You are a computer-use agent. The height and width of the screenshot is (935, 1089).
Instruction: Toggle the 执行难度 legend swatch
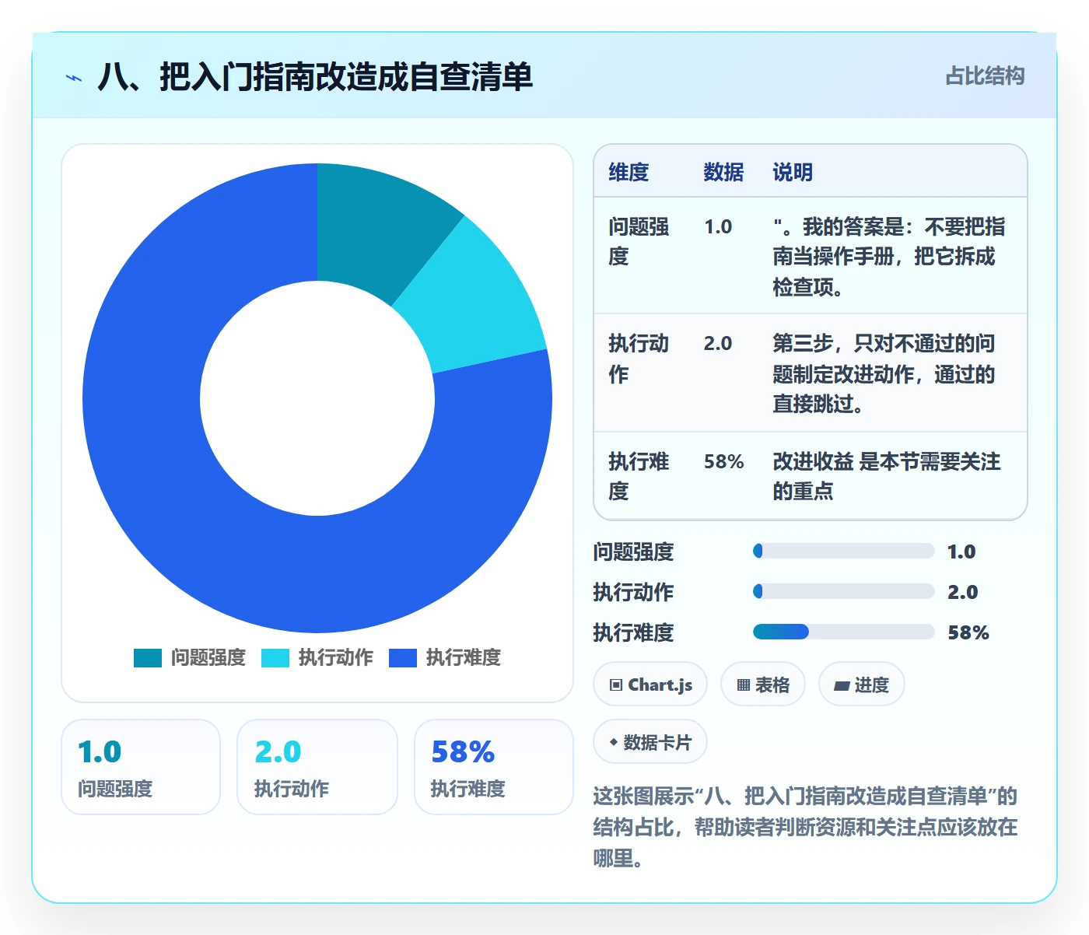pyautogui.click(x=403, y=658)
